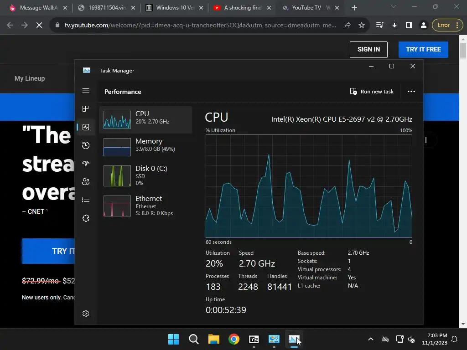Click page vertical scrollbar thumb
This screenshot has width=467, height=350.
[x=463, y=51]
